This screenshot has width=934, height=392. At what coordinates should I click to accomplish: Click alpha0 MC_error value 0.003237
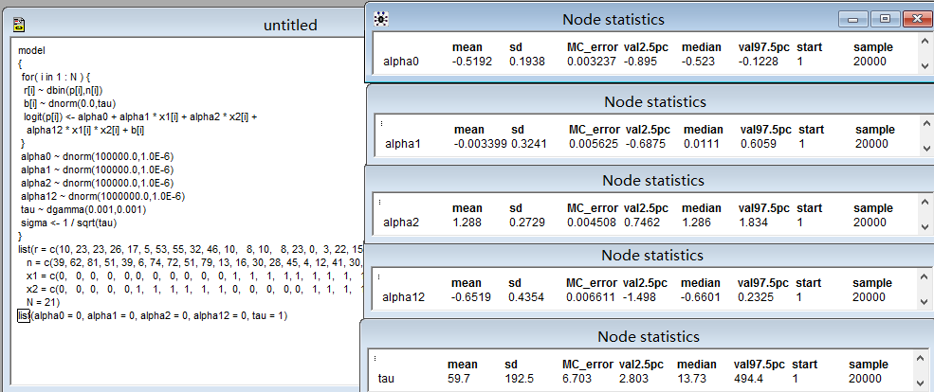pyautogui.click(x=591, y=62)
